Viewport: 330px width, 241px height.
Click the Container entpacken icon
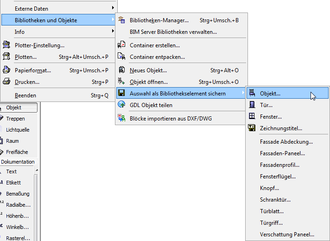coord(122,57)
